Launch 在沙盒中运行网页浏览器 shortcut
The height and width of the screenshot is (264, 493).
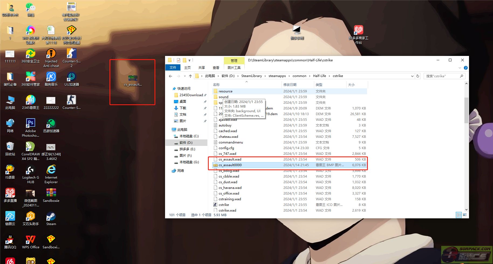(x=71, y=35)
